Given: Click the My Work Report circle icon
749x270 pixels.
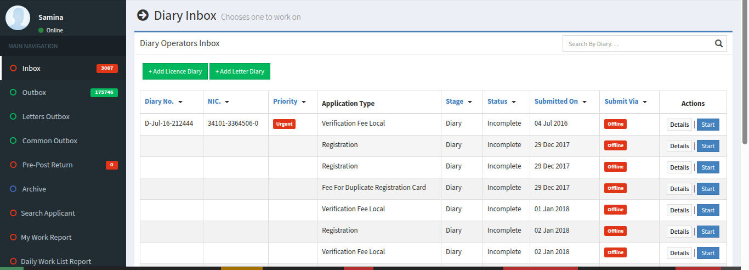Looking at the screenshot, I should click(x=13, y=238).
